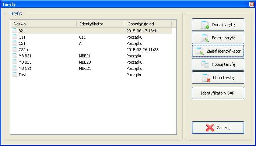
Task: Click Początku in the MB C21 row
Action: (134, 69)
